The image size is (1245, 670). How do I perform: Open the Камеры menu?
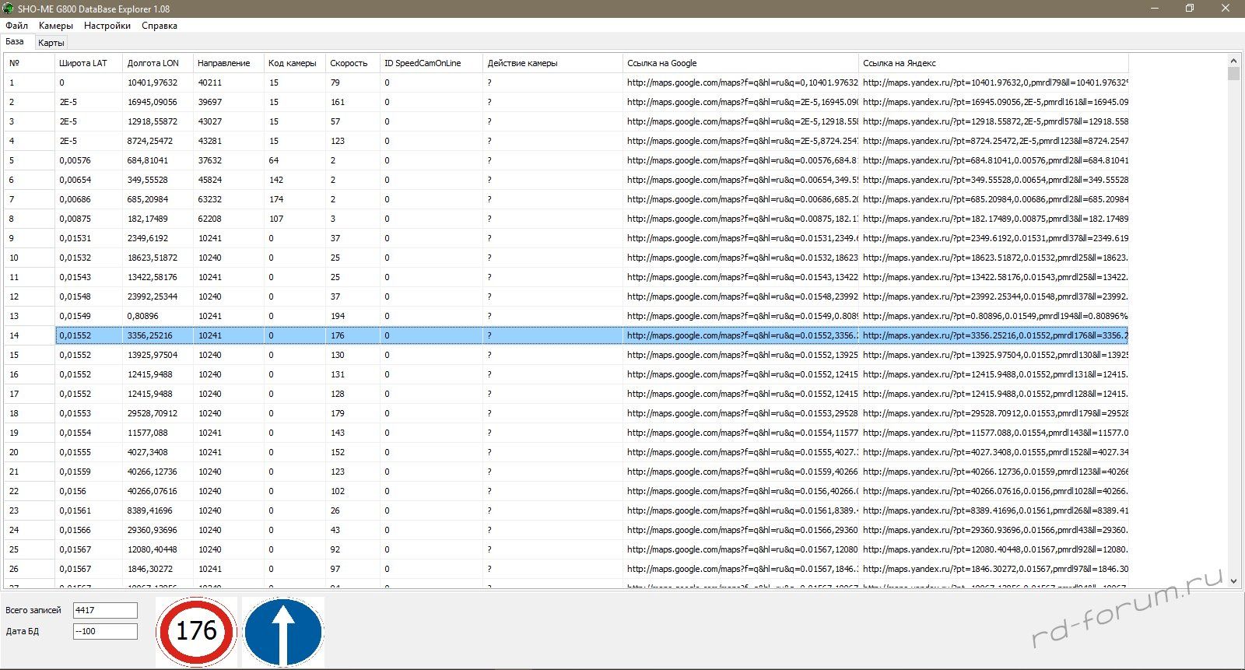56,26
